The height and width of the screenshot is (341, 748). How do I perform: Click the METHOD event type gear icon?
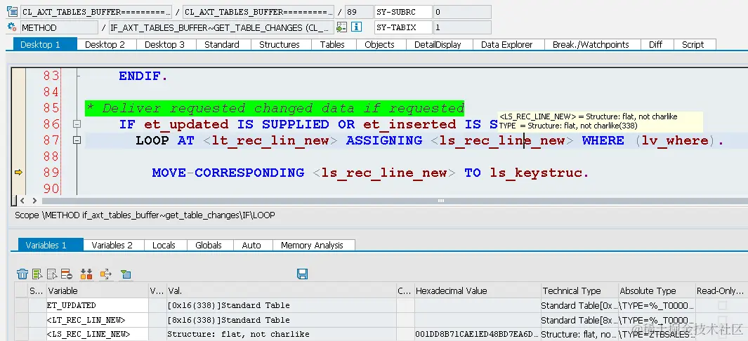coord(12,27)
